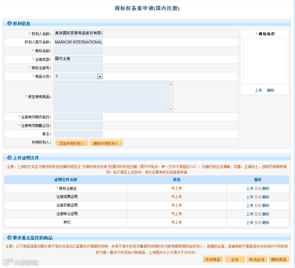
Task: Upload a file for the 其它 category
Action: tap(250, 222)
